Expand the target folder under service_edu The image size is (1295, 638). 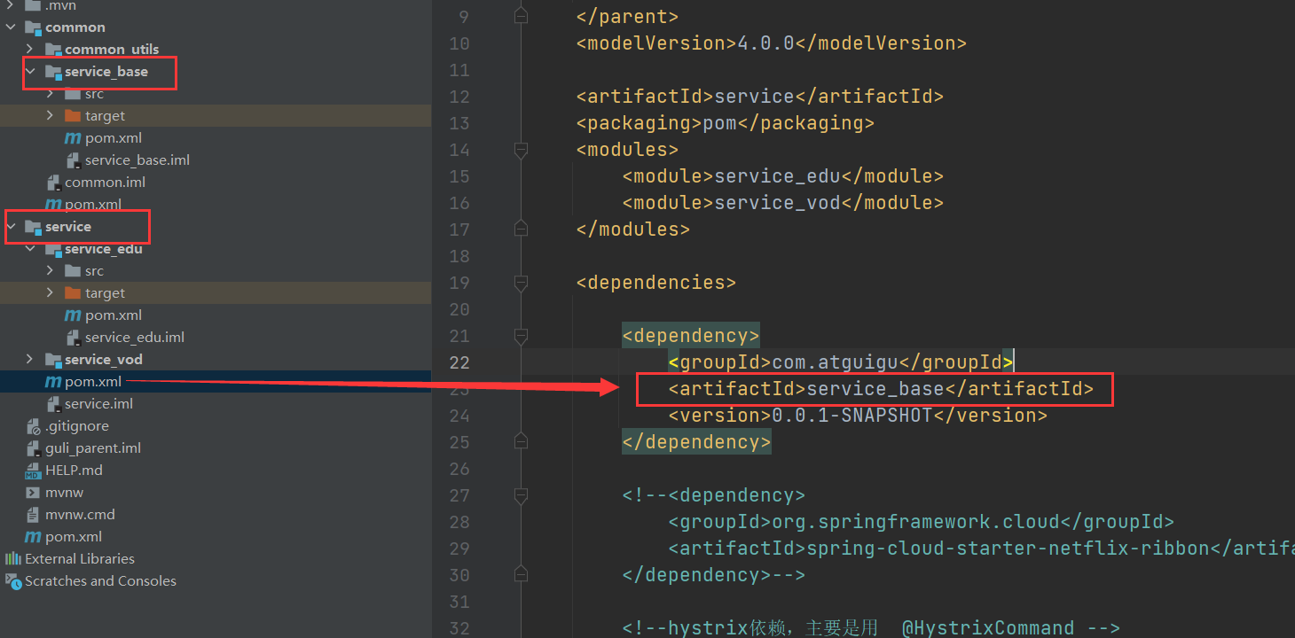point(50,293)
